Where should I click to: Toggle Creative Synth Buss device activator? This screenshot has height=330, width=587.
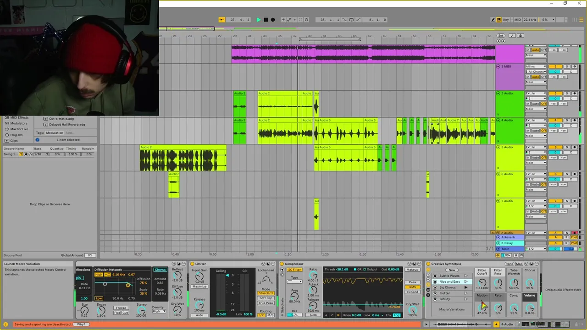(428, 264)
